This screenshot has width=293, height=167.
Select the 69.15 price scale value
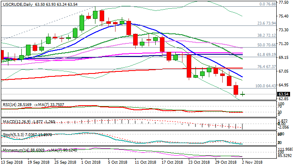pos(283,58)
